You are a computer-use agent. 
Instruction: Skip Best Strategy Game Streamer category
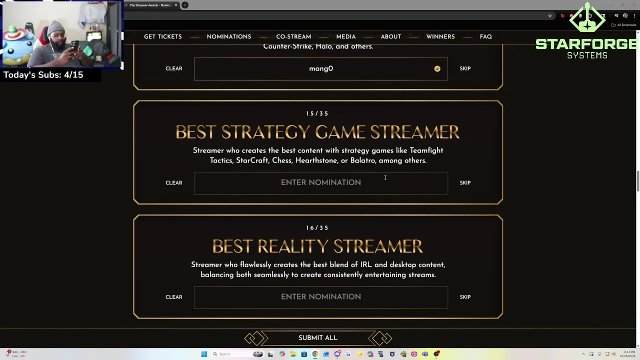[x=465, y=182]
